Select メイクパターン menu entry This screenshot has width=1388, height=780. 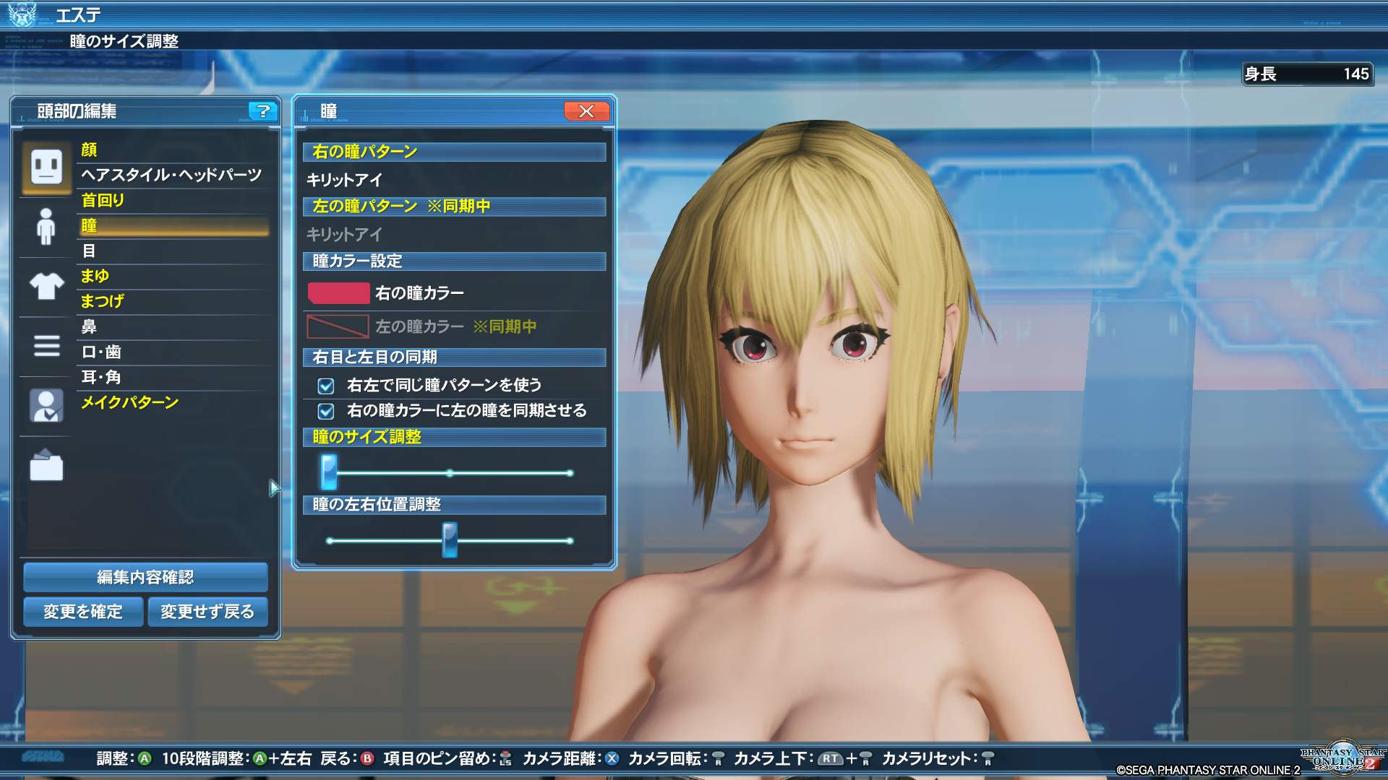(129, 402)
